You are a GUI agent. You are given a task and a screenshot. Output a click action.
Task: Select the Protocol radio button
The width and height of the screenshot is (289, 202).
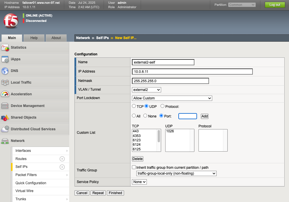(162, 106)
